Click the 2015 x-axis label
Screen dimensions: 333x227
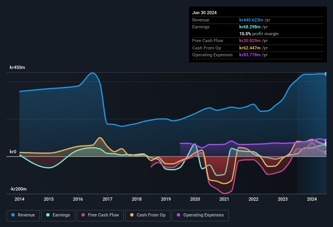tap(49, 199)
